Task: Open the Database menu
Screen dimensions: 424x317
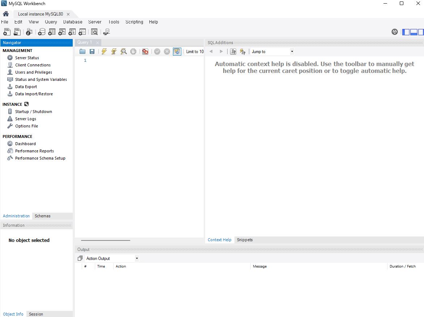Action: point(73,22)
